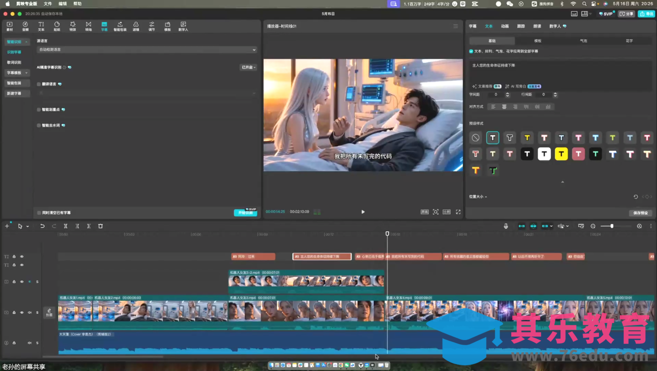Right-align the subtitle text
The width and height of the screenshot is (657, 371).
coord(515,107)
